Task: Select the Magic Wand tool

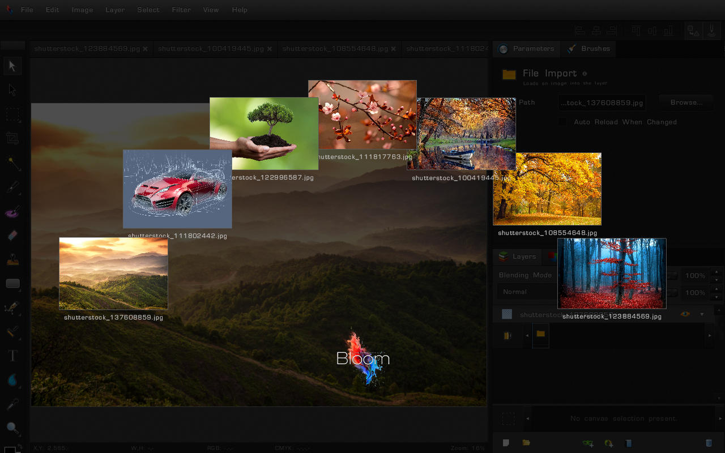Action: point(12,163)
